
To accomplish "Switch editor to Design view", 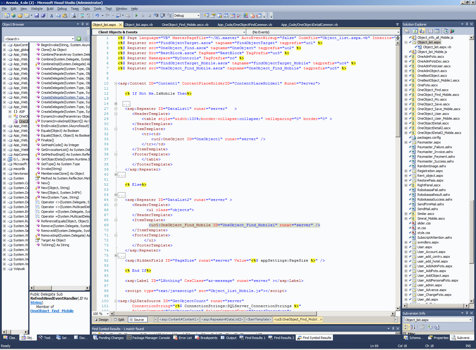I will click(101, 320).
